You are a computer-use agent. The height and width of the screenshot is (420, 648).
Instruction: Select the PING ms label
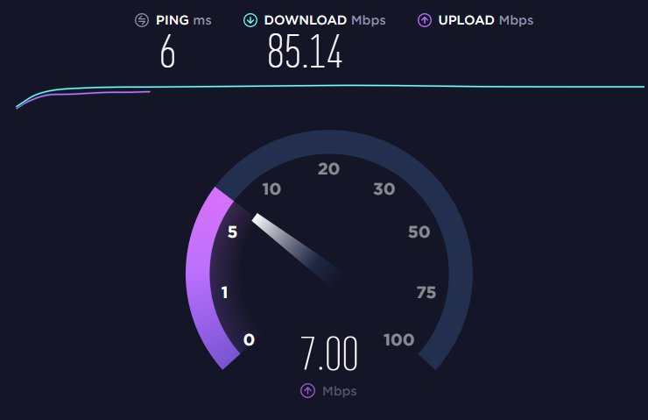pyautogui.click(x=184, y=20)
